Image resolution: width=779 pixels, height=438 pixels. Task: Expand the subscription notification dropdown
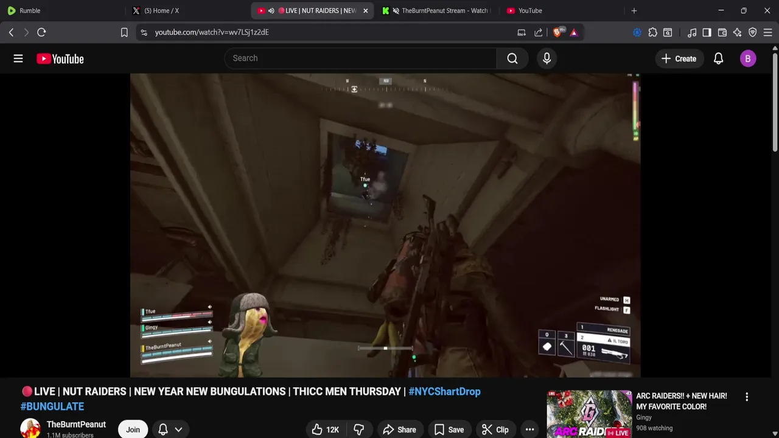[178, 429]
